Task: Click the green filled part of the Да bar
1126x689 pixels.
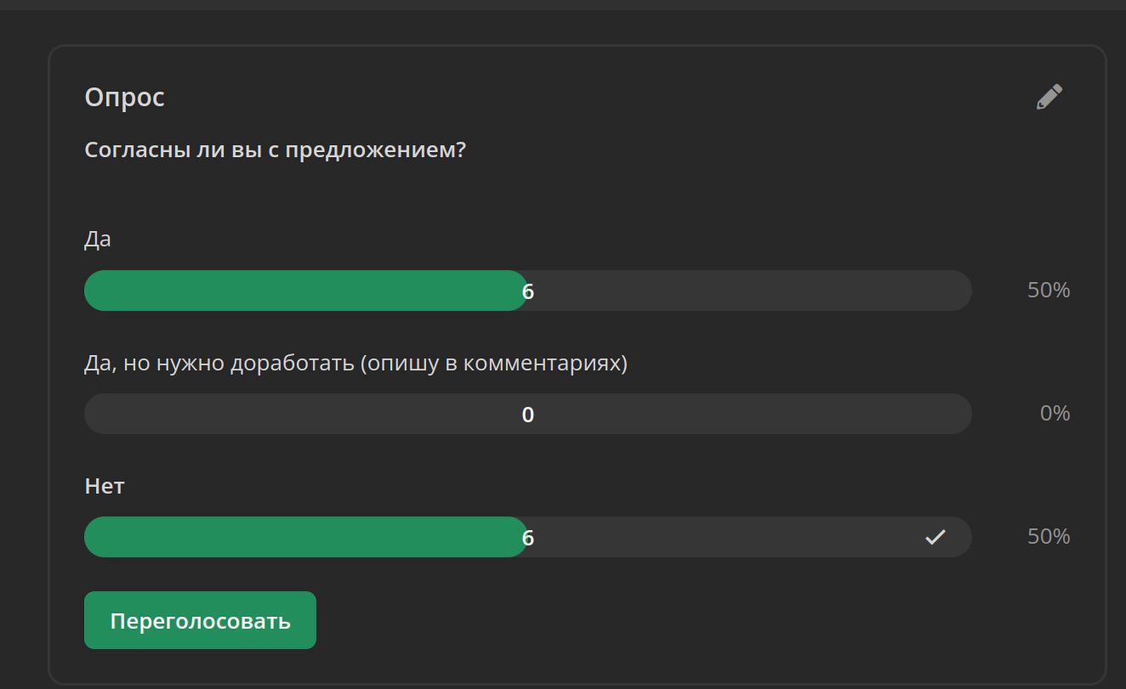Action: pos(305,291)
